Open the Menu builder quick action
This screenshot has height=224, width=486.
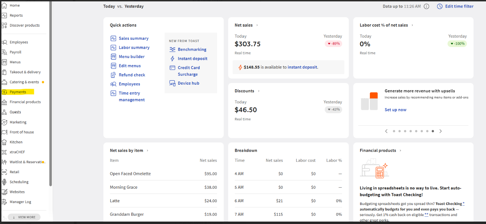click(132, 57)
